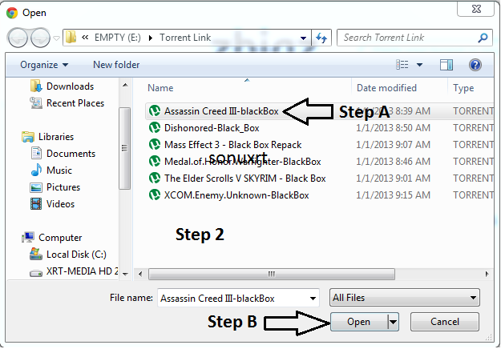The height and width of the screenshot is (353, 501).
Task: Click the Computer monitor icon
Action: pyautogui.click(x=28, y=238)
